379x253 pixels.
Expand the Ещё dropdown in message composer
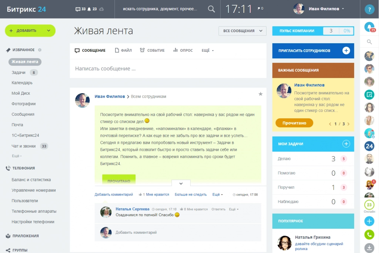tap(208, 50)
